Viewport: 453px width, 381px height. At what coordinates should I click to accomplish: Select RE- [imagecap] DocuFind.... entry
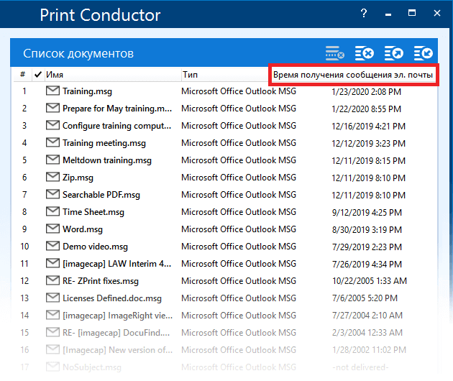(x=116, y=332)
